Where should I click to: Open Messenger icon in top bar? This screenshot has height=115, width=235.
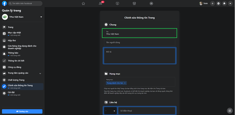pyautogui.click(x=219, y=4)
